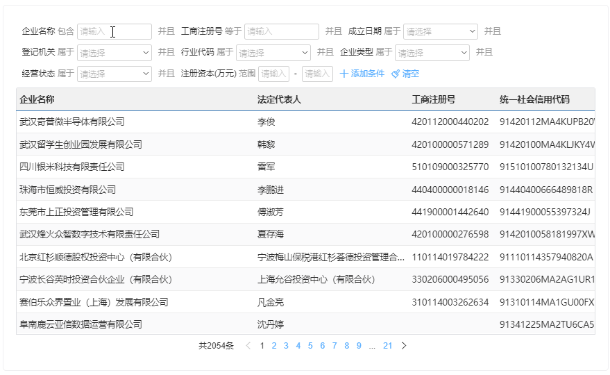Select row 宁波长谷英时投资合伙企业（有限合伙）
This screenshot has height=375, width=610.
[305, 279]
